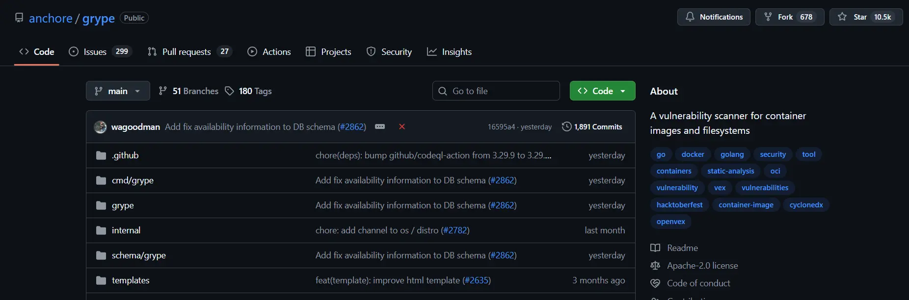Click the .github folder icon

tap(101, 155)
